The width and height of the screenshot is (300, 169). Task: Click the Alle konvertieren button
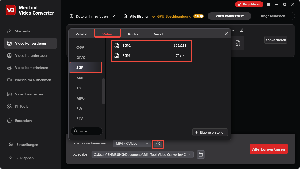[x=268, y=149]
